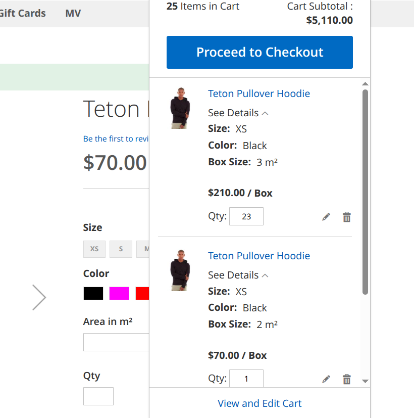414x418 pixels.
Task: Collapse See Details of the second cart item
Action: point(238,275)
